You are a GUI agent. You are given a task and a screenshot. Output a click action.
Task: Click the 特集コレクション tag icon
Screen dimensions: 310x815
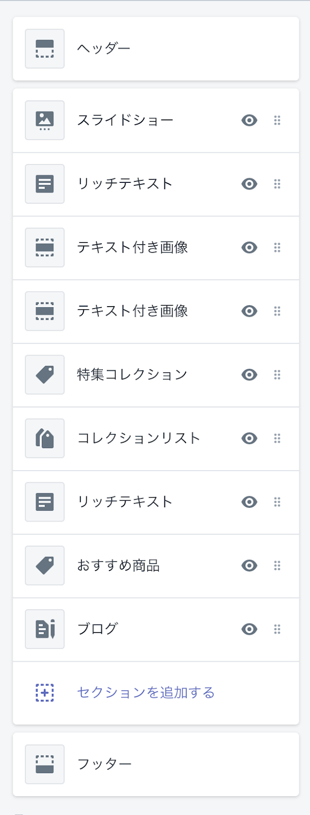[x=45, y=375]
